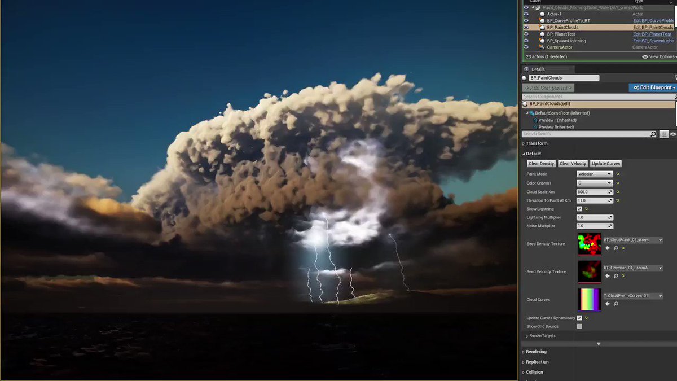Click the Search Details magnifier icon
Screen dimensions: 677x381
[x=653, y=134]
